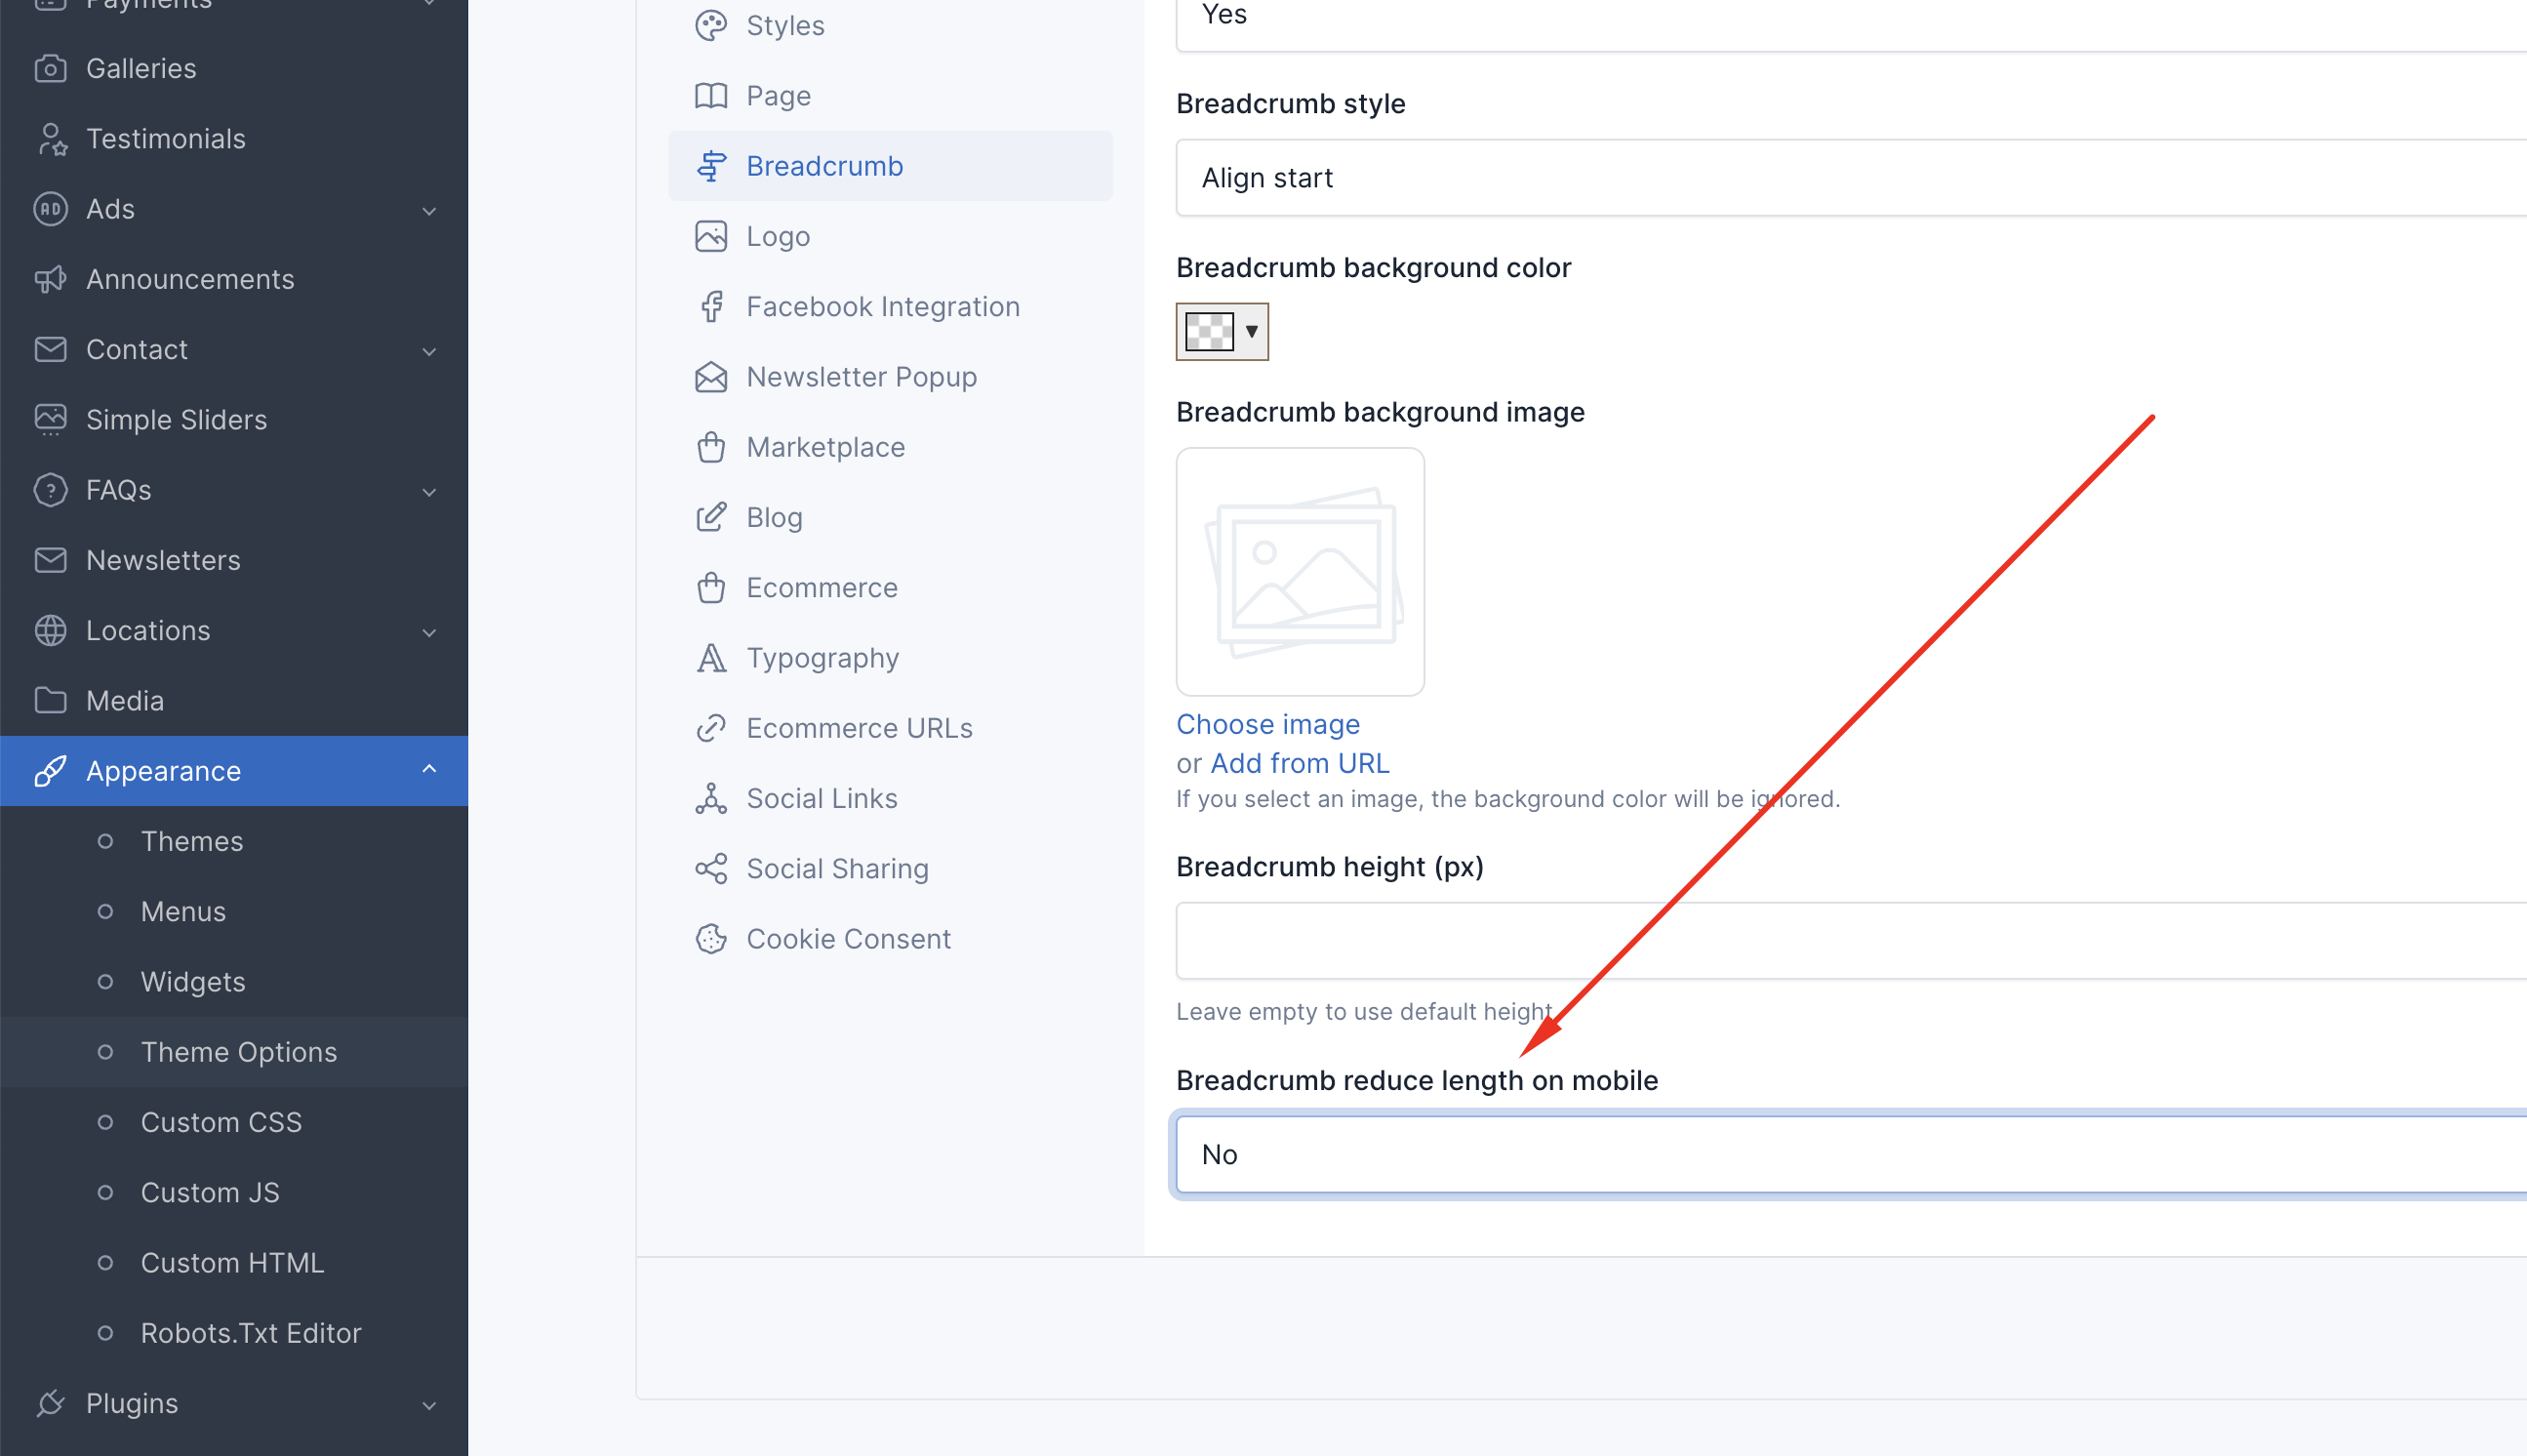
Task: Click the breadcrumb background image placeholder
Action: coord(1300,571)
